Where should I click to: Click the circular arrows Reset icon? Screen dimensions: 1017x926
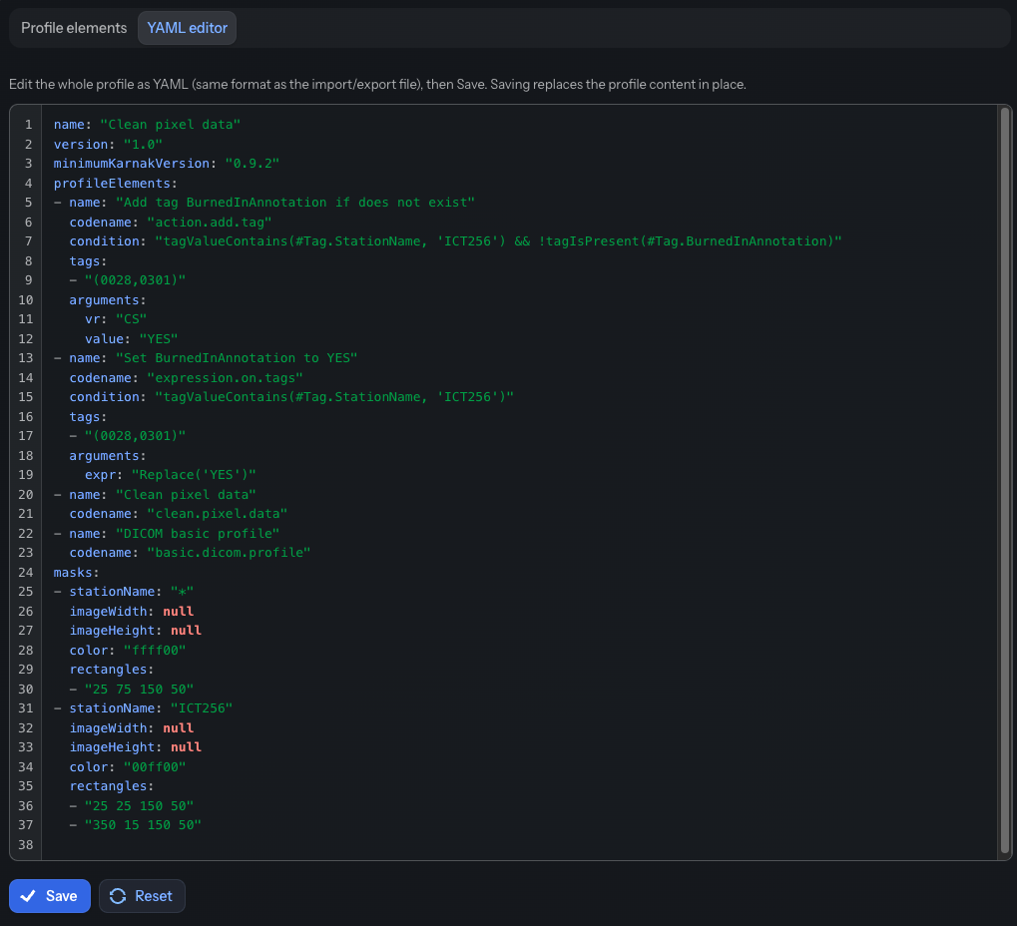click(118, 895)
